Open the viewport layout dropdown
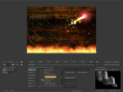The height and width of the screenshot is (92, 123). pos(13,65)
